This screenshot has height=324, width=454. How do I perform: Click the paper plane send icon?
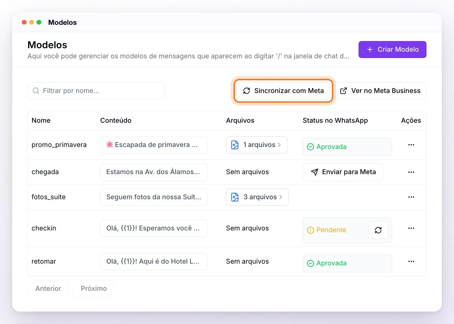tap(315, 172)
